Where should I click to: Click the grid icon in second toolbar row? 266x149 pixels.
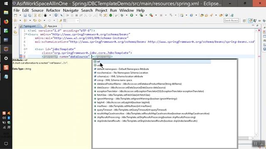[x=64, y=21]
